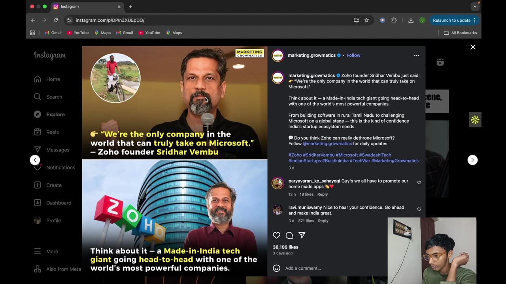
Task: Close the post overlay with X
Action: 473,47
